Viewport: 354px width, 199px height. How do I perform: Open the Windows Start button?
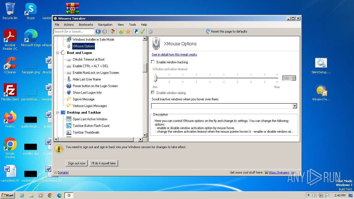point(7,195)
